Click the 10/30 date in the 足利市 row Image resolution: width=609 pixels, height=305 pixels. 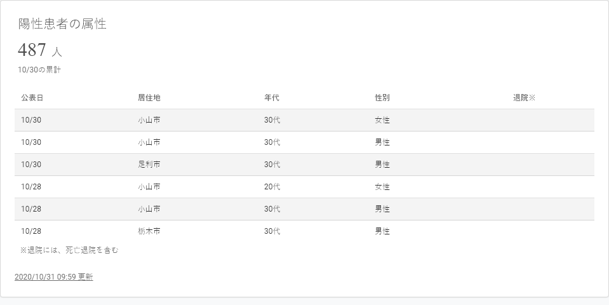[x=31, y=165]
